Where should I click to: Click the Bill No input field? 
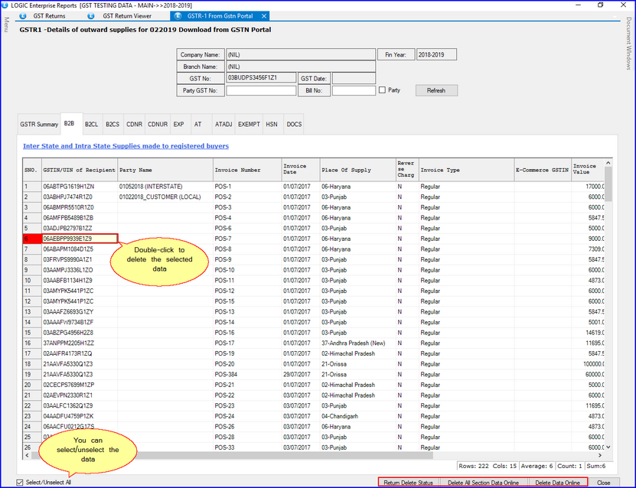(x=354, y=90)
